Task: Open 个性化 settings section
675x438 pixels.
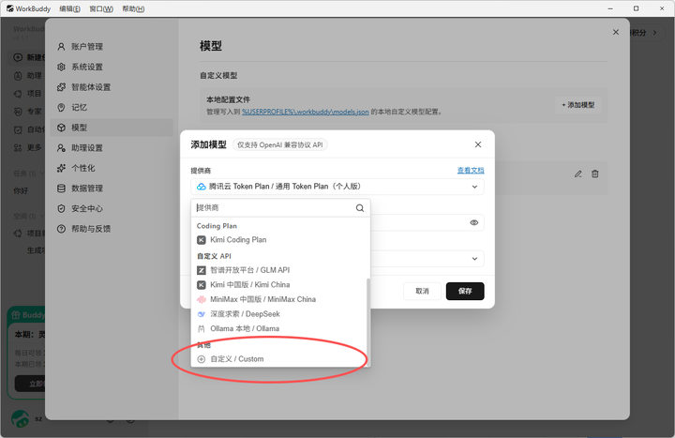Action: pyautogui.click(x=112, y=168)
